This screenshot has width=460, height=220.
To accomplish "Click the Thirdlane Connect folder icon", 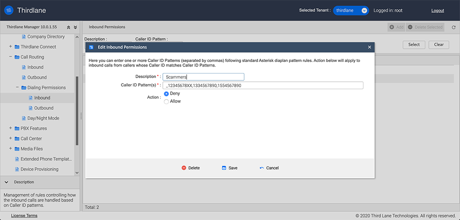I will (17, 47).
